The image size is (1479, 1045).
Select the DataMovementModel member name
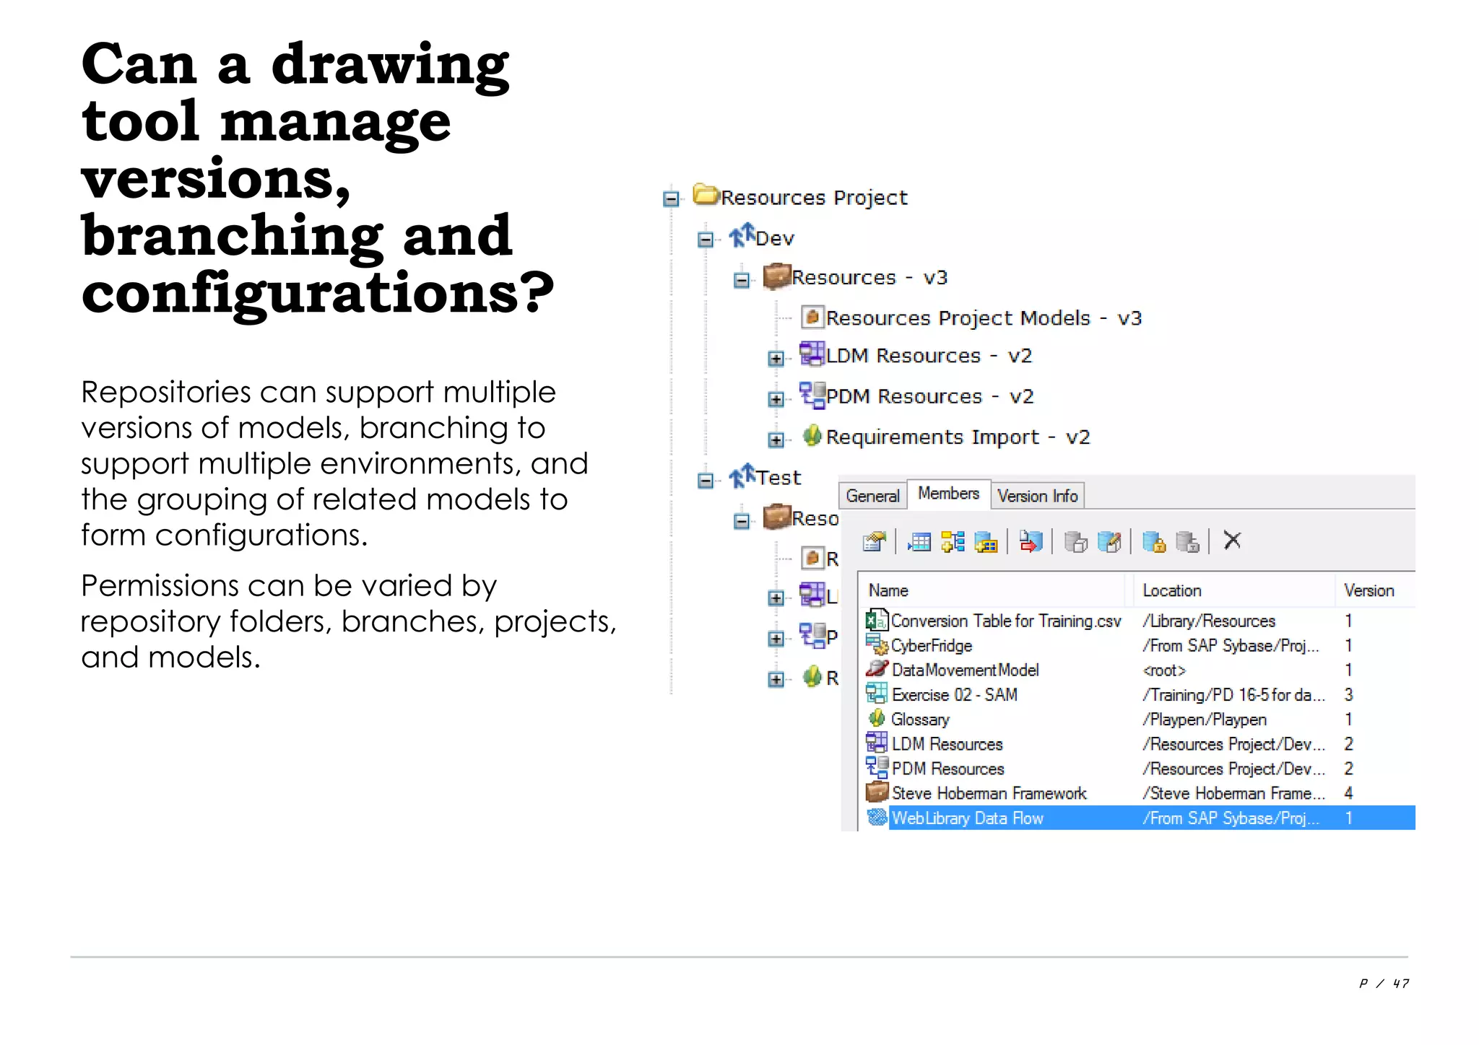[965, 670]
